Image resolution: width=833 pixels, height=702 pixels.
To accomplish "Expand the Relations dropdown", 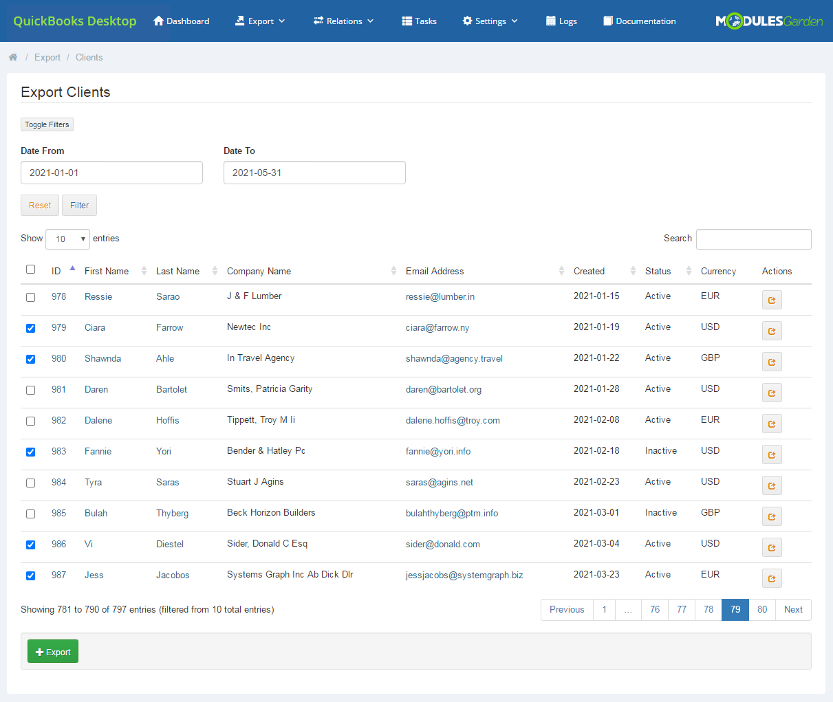I will [x=343, y=21].
